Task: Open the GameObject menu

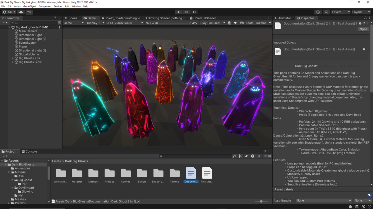Action: (30, 6)
